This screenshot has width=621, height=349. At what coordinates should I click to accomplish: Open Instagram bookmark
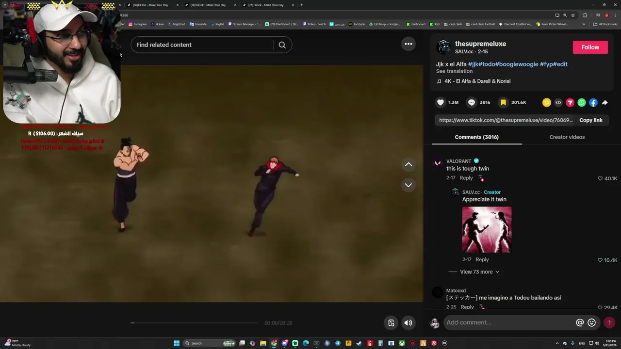[x=138, y=24]
